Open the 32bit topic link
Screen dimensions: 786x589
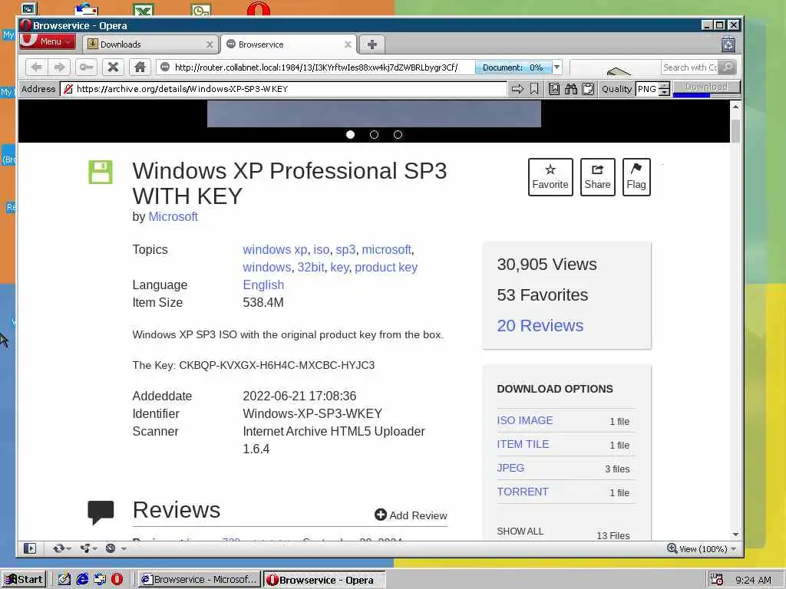point(311,267)
